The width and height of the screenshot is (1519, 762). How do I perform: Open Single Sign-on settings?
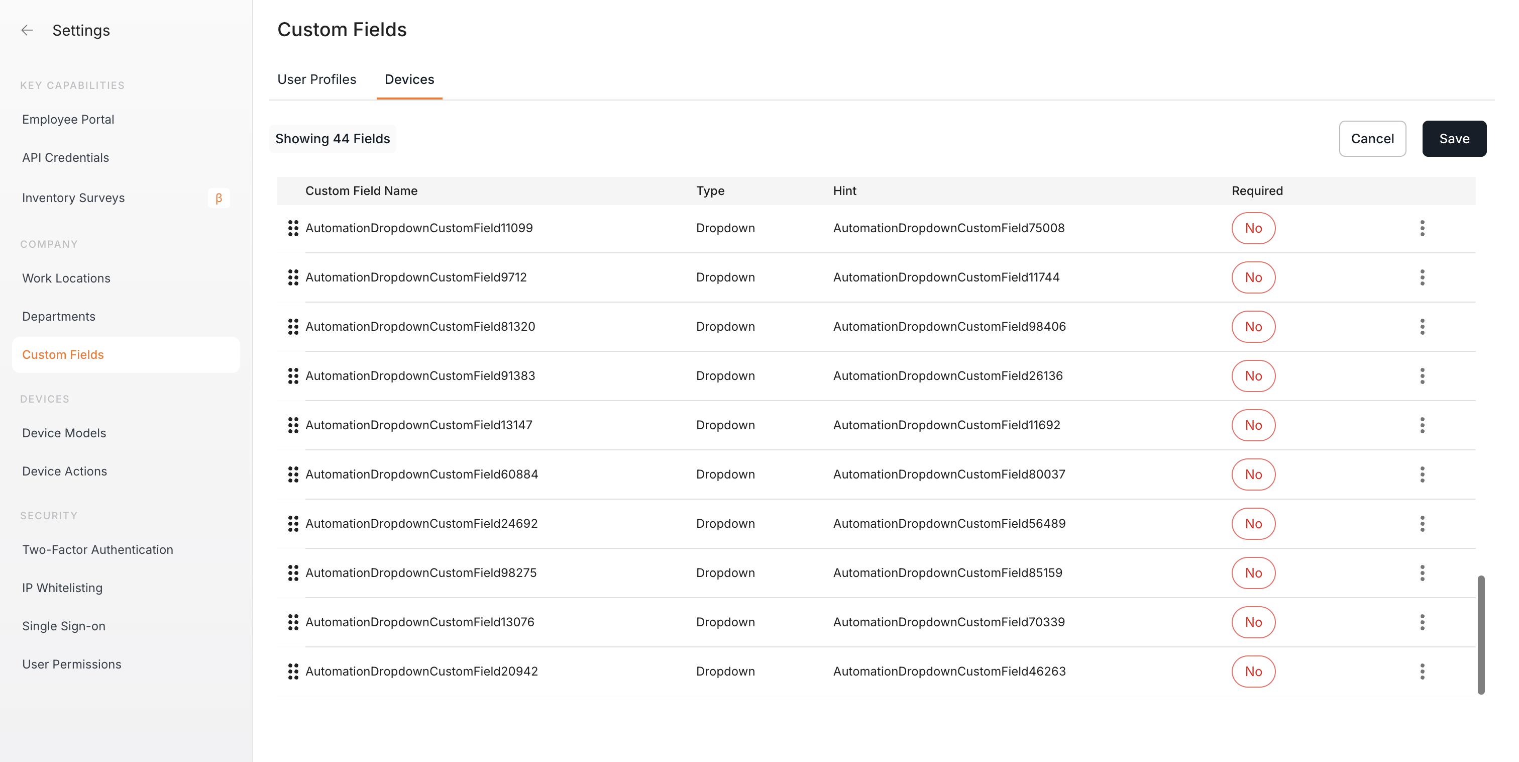(x=64, y=627)
